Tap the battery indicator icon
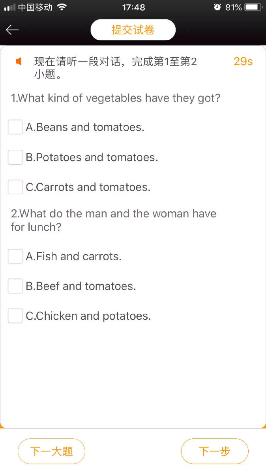266x474 pixels. click(x=253, y=8)
